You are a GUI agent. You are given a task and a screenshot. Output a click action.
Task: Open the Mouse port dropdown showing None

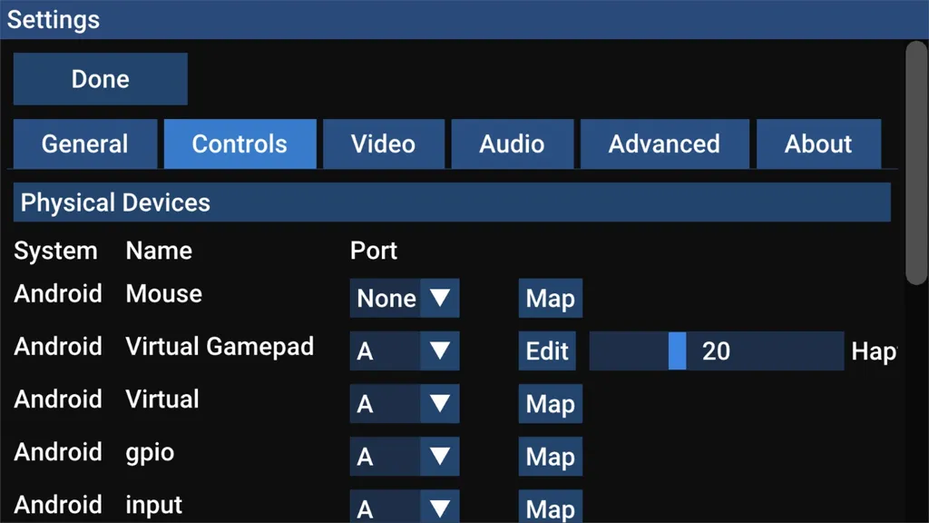click(405, 298)
